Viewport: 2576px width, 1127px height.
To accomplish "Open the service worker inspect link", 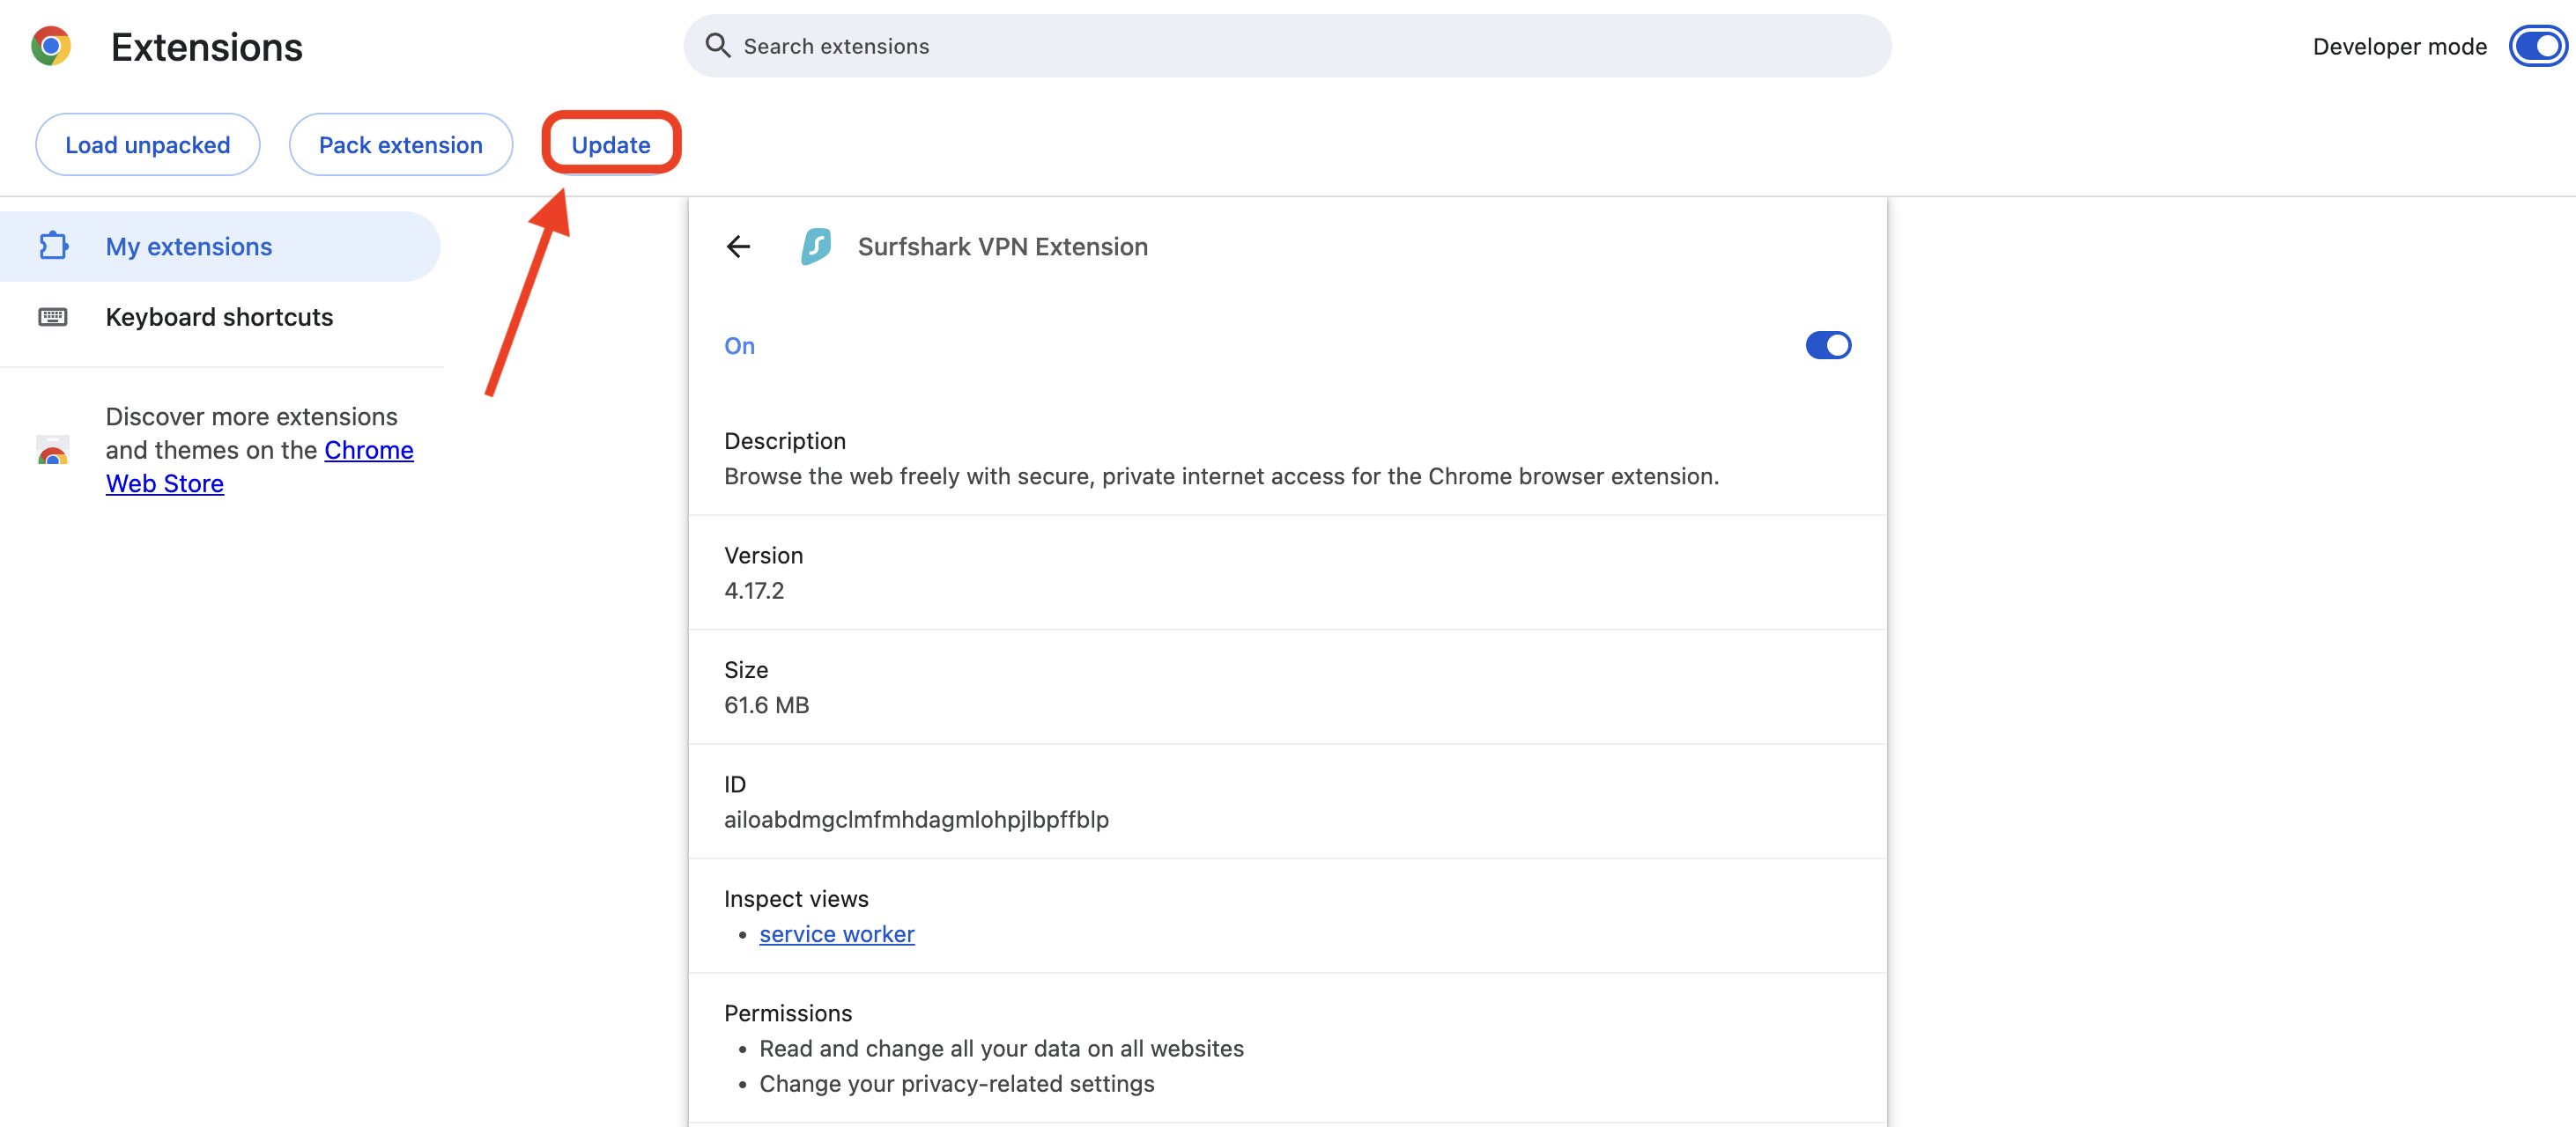I will click(x=836, y=934).
